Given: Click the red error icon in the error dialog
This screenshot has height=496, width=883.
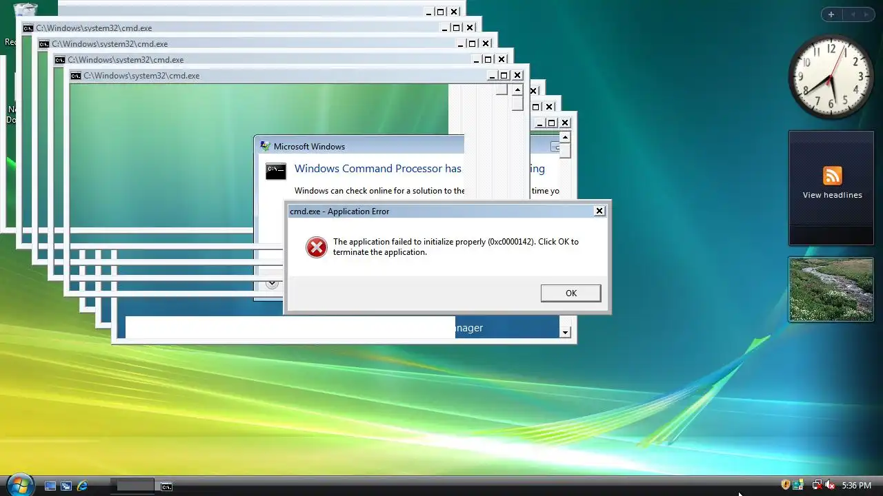Looking at the screenshot, I should (317, 247).
